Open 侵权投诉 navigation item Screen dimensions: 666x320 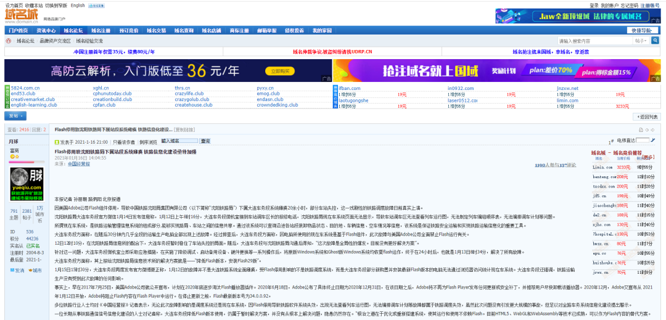pyautogui.click(x=294, y=31)
